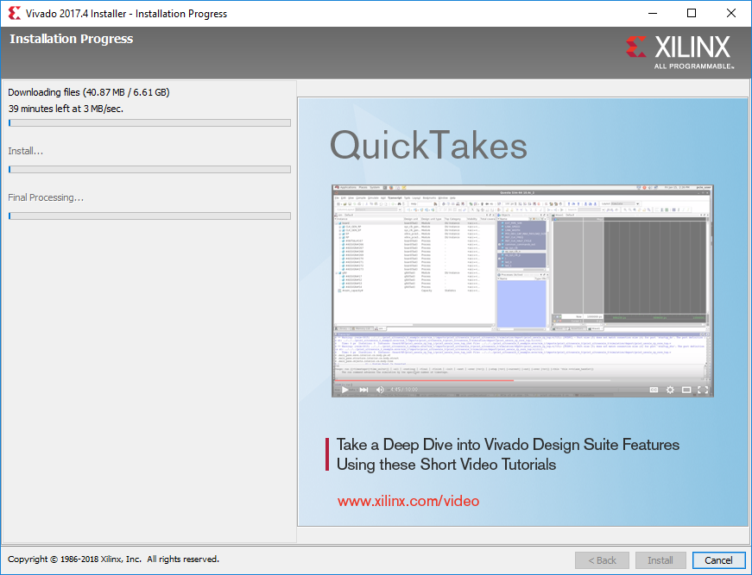Viewport: 752px width, 575px height.
Task: Click the "Installation Progress" header title
Action: click(x=72, y=39)
